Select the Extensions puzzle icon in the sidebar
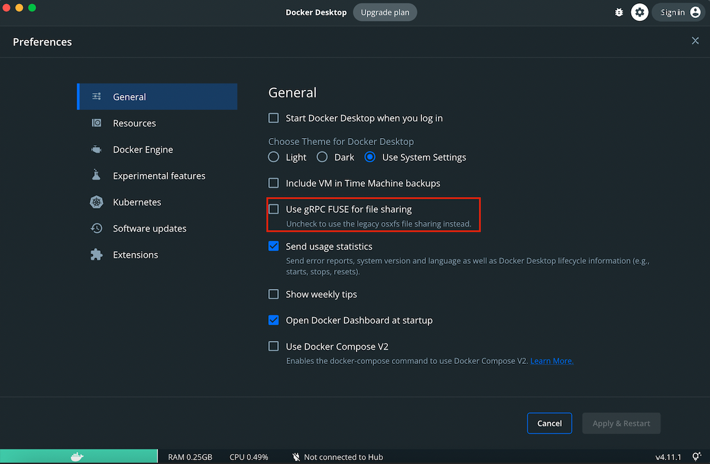 [96, 254]
